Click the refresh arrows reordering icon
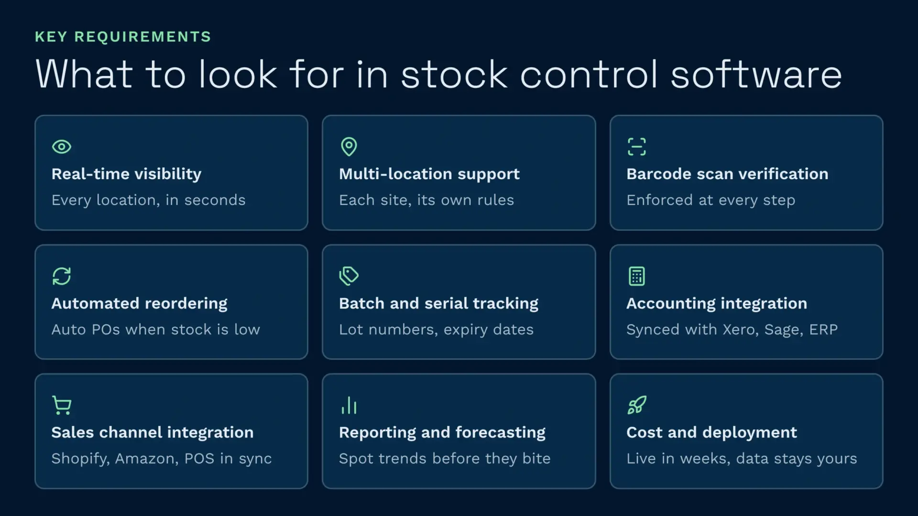This screenshot has width=918, height=516. click(x=62, y=276)
